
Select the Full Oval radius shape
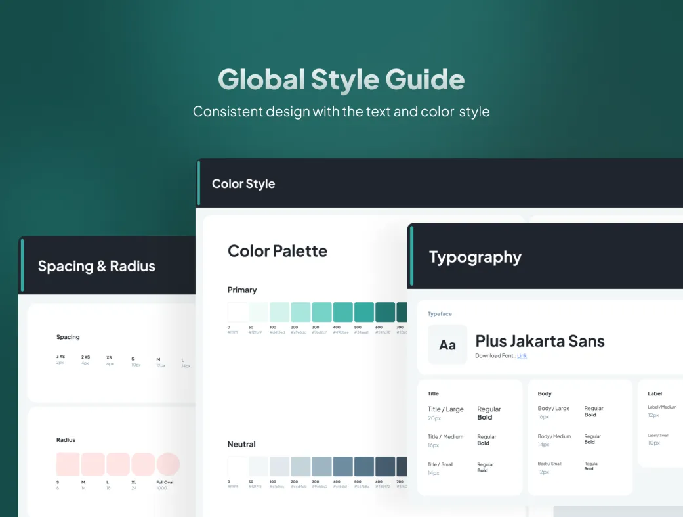pyautogui.click(x=168, y=464)
